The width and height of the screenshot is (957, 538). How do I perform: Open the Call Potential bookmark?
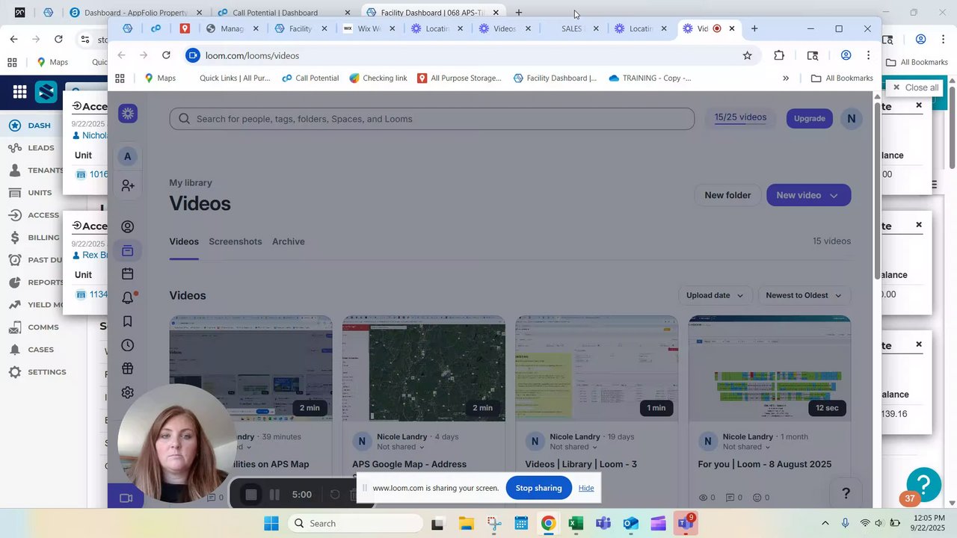pos(310,78)
